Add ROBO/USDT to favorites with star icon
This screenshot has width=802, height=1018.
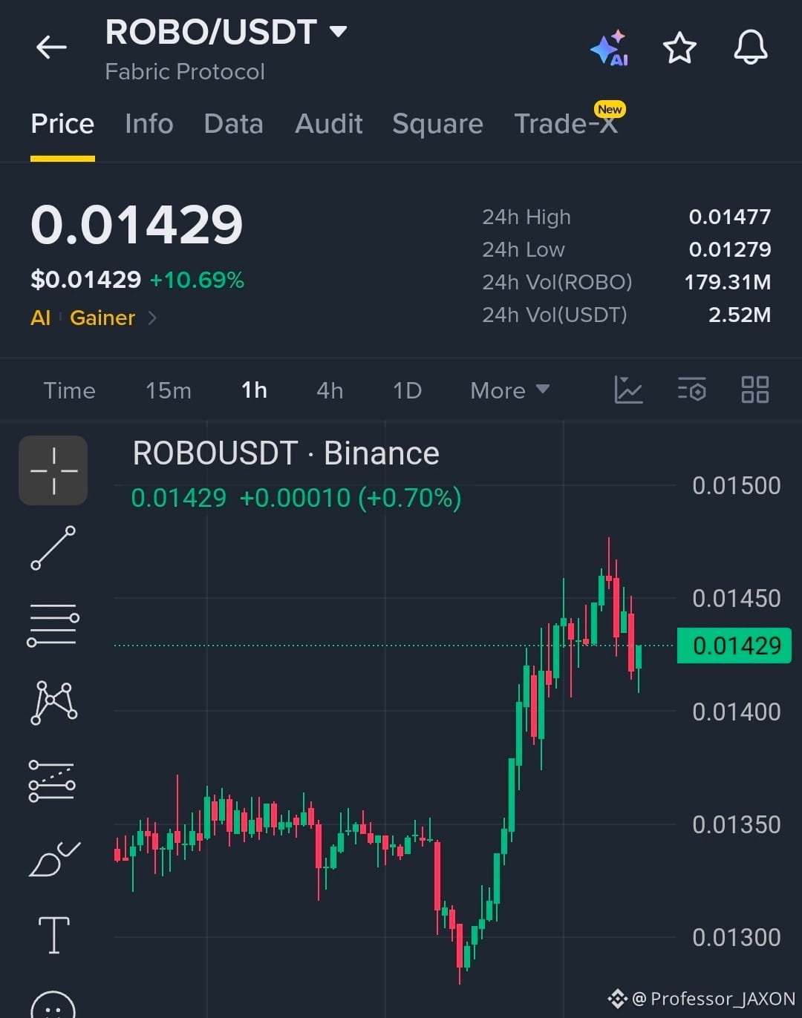[x=679, y=48]
